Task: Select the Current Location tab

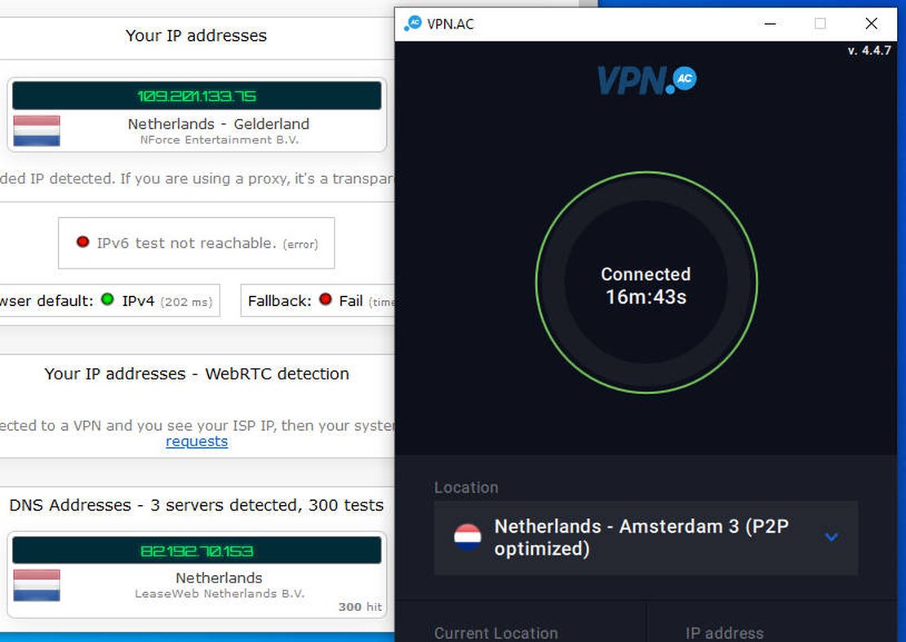Action: [495, 632]
